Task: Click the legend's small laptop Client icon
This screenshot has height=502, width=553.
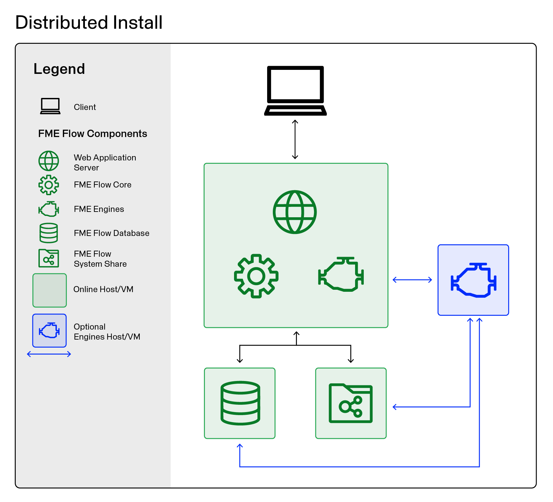Action: (x=50, y=106)
